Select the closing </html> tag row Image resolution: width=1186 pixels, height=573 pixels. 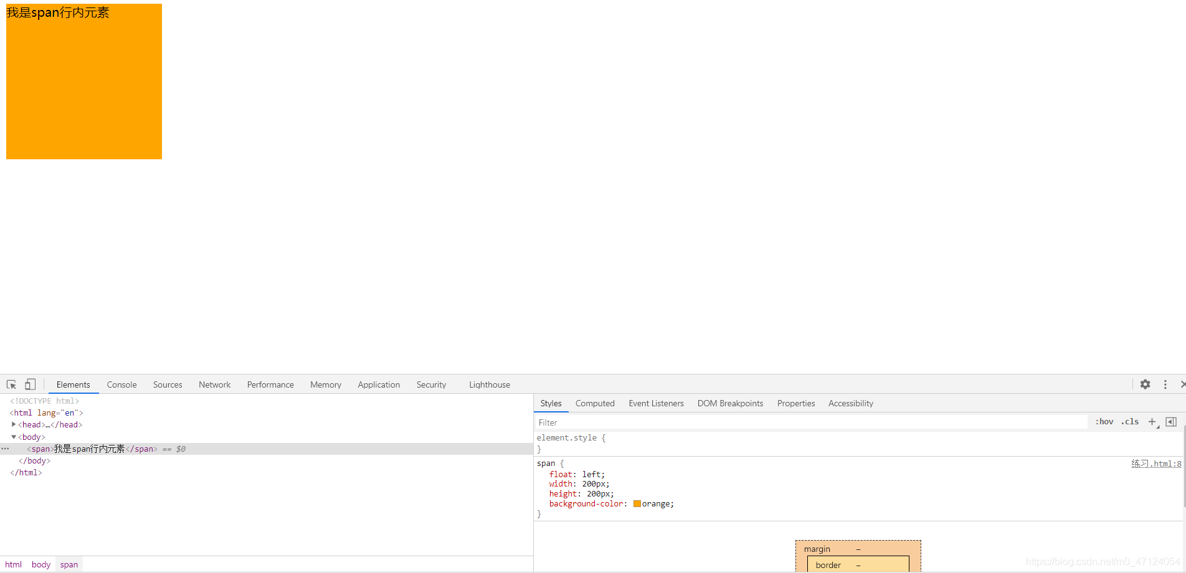coord(26,472)
